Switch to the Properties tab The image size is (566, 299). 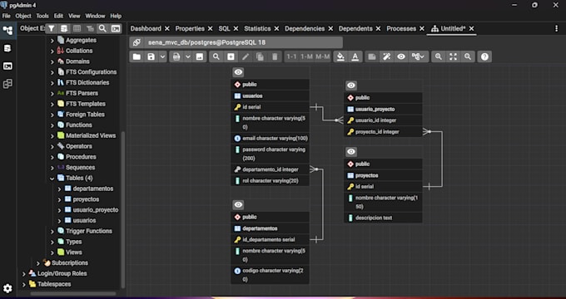click(x=190, y=28)
